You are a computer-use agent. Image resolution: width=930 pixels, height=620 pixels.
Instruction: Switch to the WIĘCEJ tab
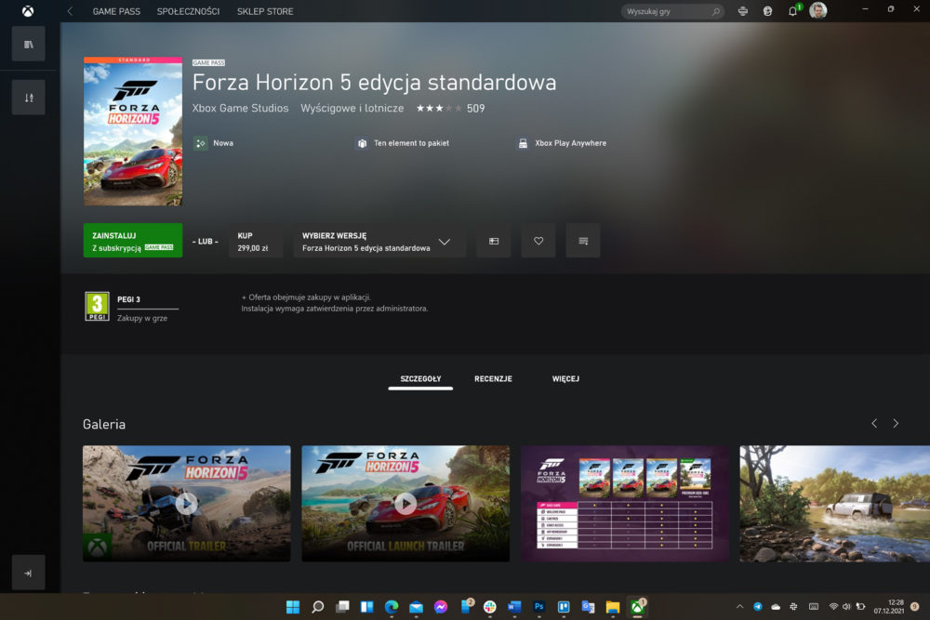click(x=565, y=378)
